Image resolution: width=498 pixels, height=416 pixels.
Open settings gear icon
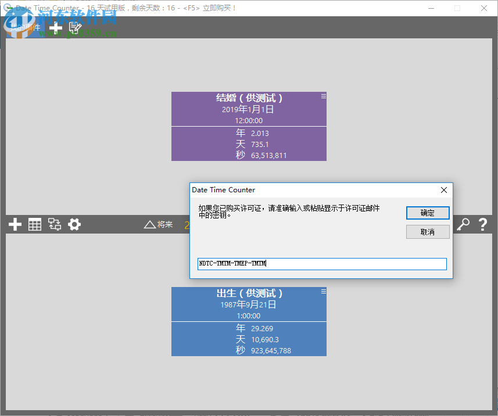pyautogui.click(x=74, y=224)
